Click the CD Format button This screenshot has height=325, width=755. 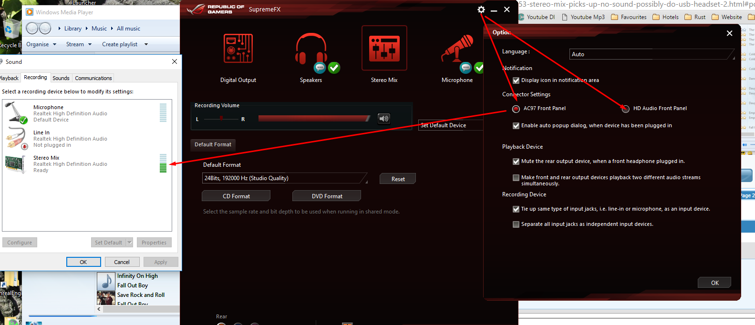click(236, 196)
